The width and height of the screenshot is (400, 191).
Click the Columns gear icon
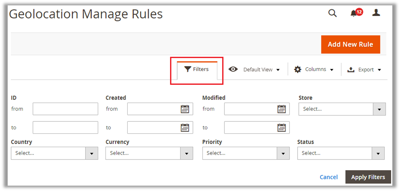[298, 70]
